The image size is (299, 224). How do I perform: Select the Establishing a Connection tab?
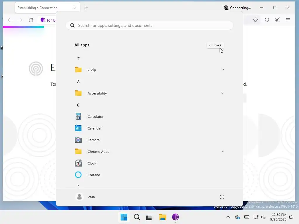point(47,8)
